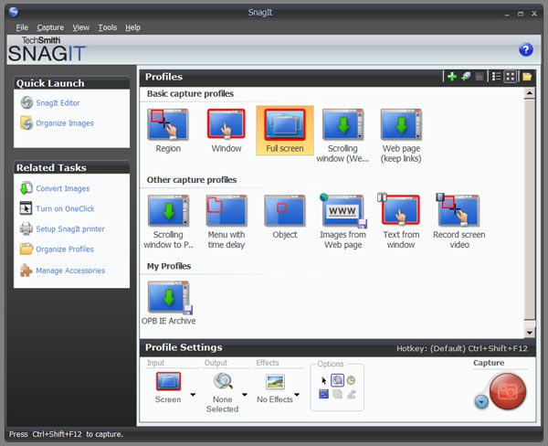Choose the Scrolling window (We...) profile
This screenshot has height=446, width=548.
tap(342, 136)
